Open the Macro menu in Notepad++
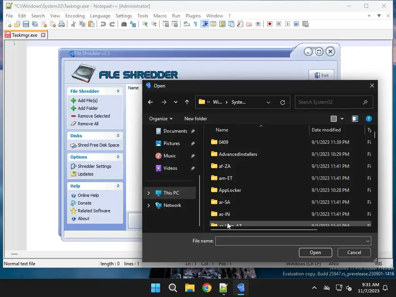 [160, 15]
